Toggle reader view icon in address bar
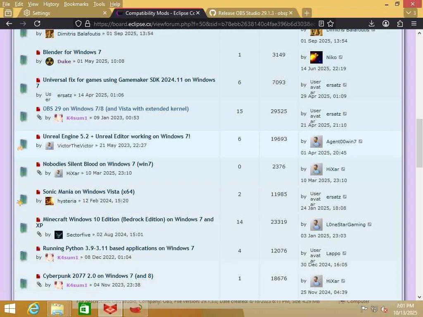This screenshot has height=317, width=423. point(321,24)
